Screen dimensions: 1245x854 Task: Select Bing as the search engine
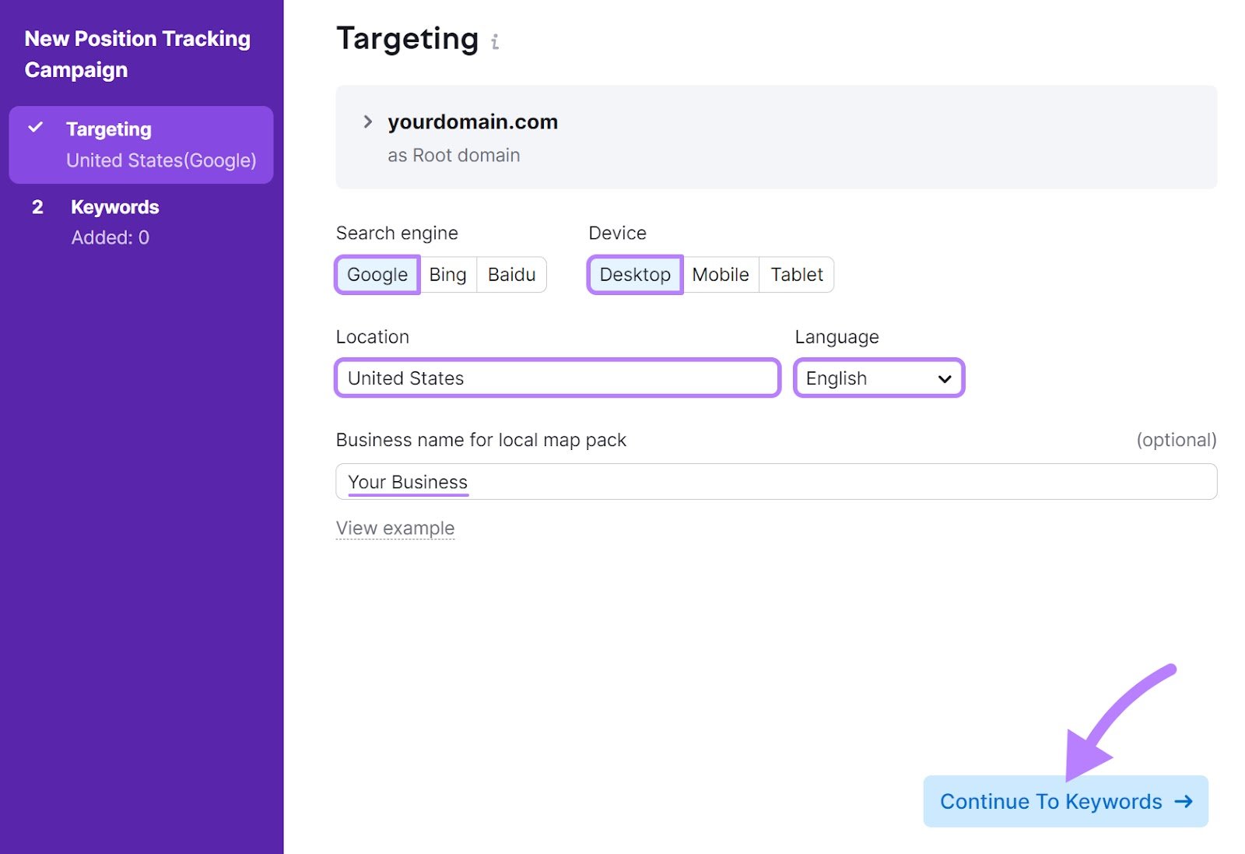click(447, 274)
